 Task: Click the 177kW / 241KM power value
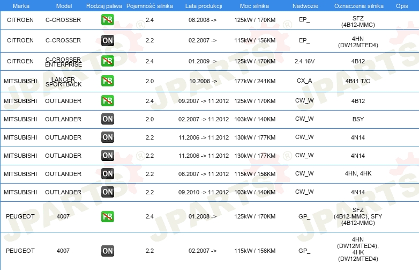pyautogui.click(x=255, y=81)
